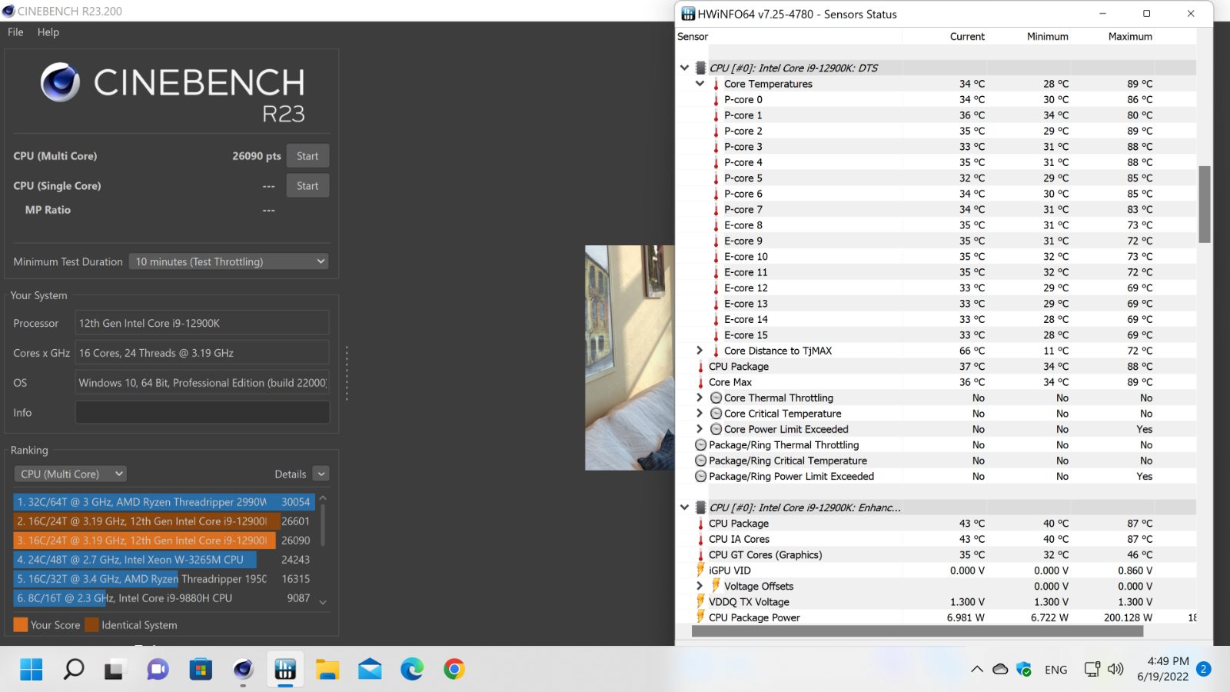Expand Core Power Limit Exceeded node
This screenshot has width=1230, height=692.
[700, 429]
